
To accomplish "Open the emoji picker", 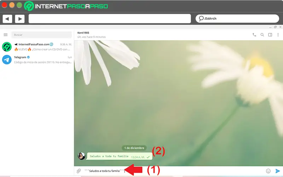I will click(268, 171).
